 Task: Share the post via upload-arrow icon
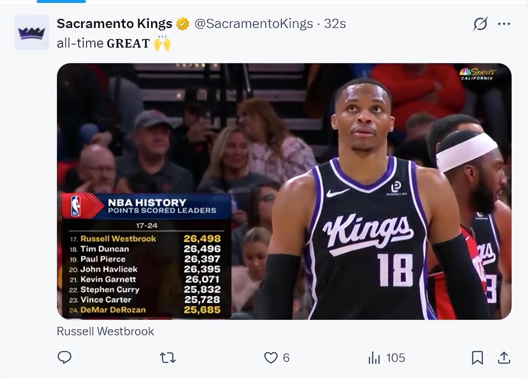click(504, 357)
